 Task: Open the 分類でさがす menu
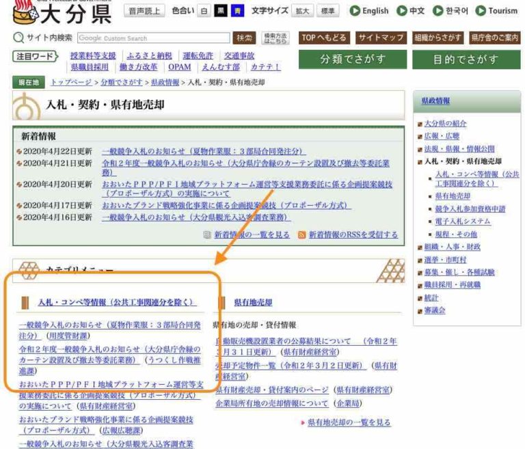(351, 59)
